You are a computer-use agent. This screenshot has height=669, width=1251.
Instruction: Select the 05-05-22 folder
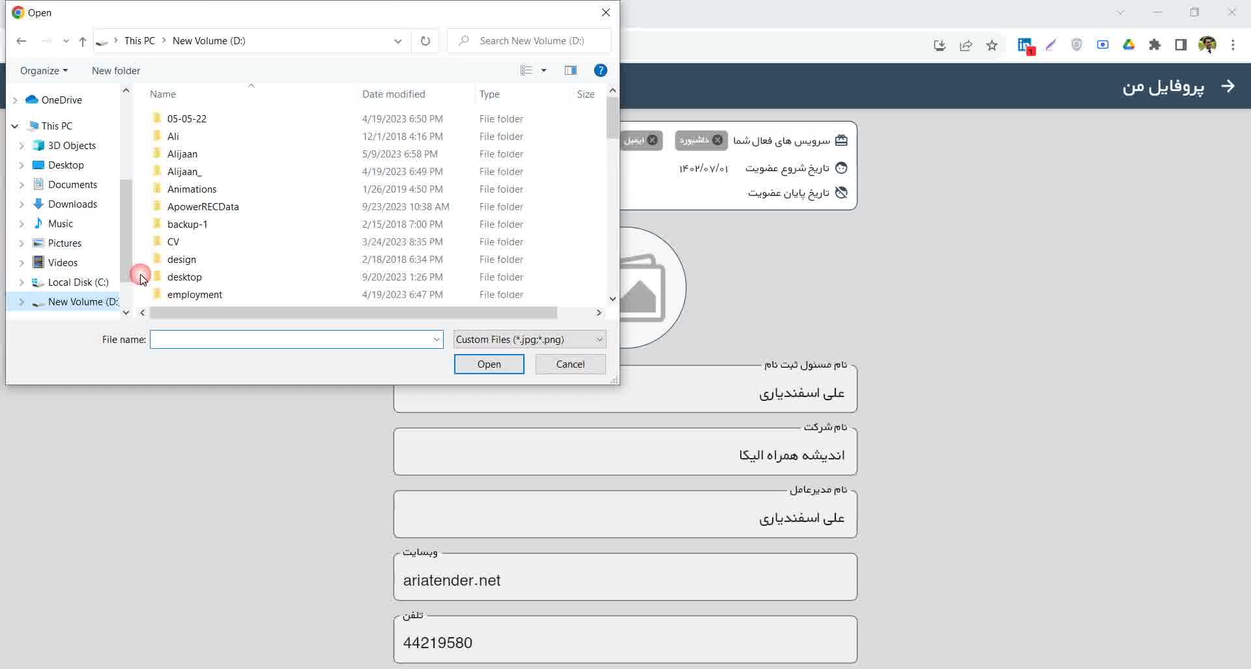pyautogui.click(x=186, y=118)
